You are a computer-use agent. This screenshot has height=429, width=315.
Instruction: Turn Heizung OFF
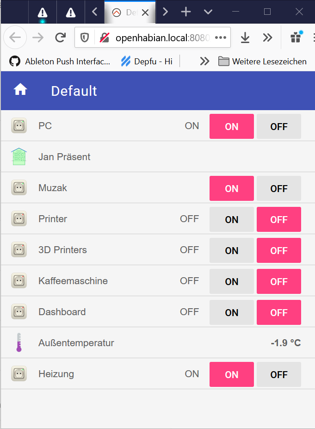point(278,374)
